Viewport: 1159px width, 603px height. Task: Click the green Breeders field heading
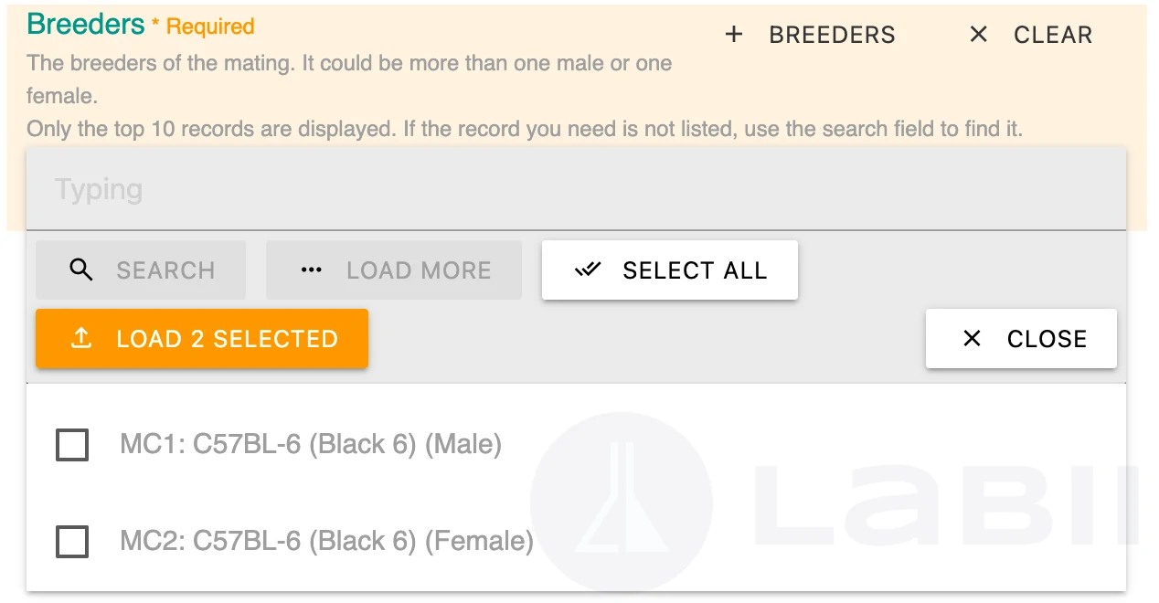tap(86, 25)
